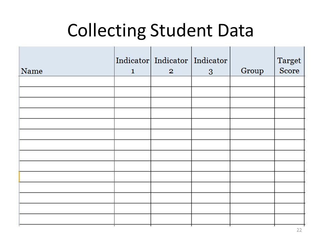
Task: Select the Indicator 3 header cell
Action: (211, 62)
